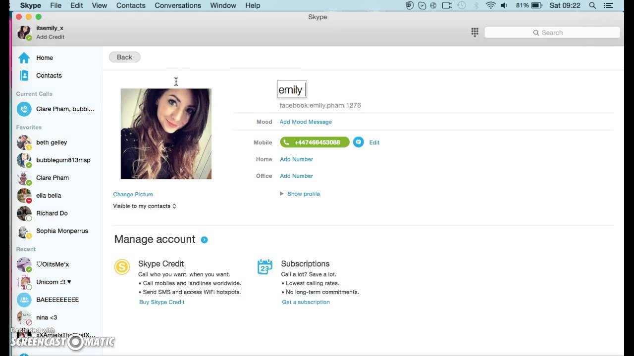Click Add Mood Message link
The height and width of the screenshot is (356, 634).
[306, 122]
